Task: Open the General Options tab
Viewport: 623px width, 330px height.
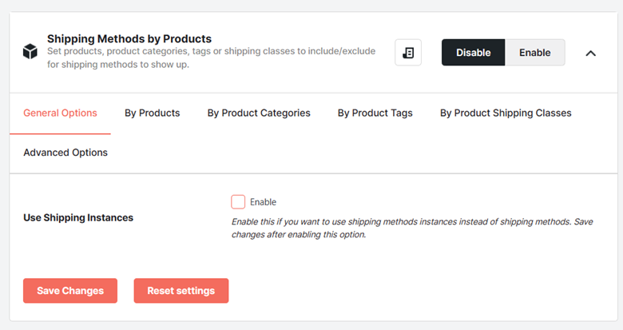Action: coord(60,113)
